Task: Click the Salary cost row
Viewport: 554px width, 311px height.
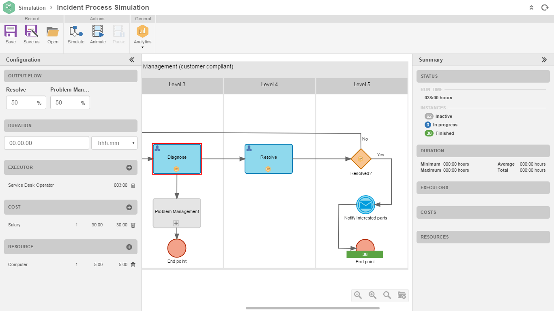Action: coord(71,225)
